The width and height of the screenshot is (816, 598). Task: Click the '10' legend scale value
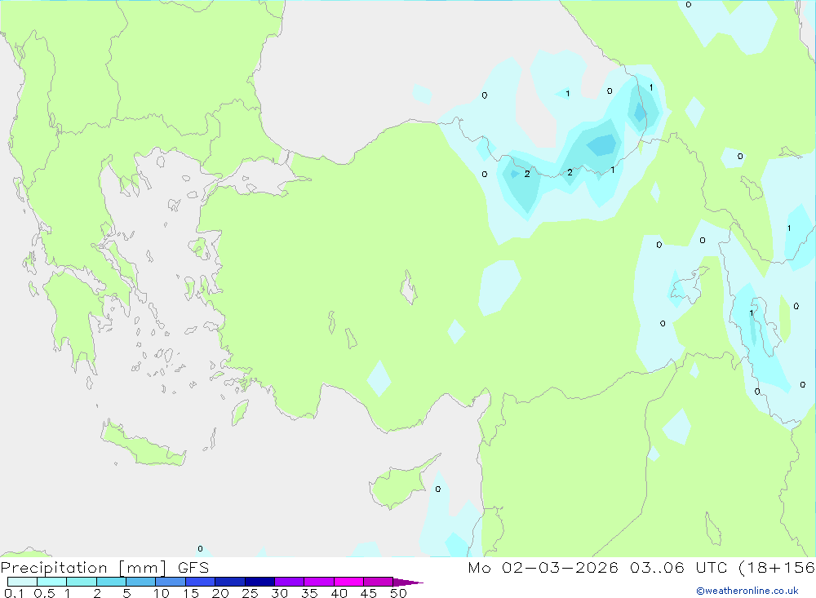(162, 593)
